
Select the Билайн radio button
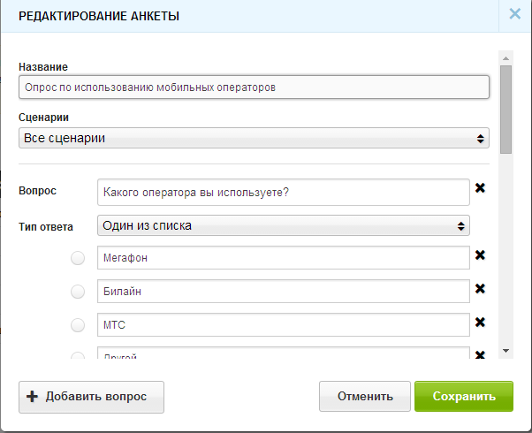coord(78,292)
